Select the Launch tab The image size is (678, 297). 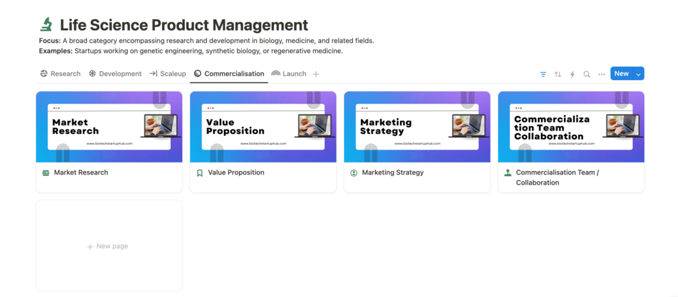pyautogui.click(x=289, y=74)
